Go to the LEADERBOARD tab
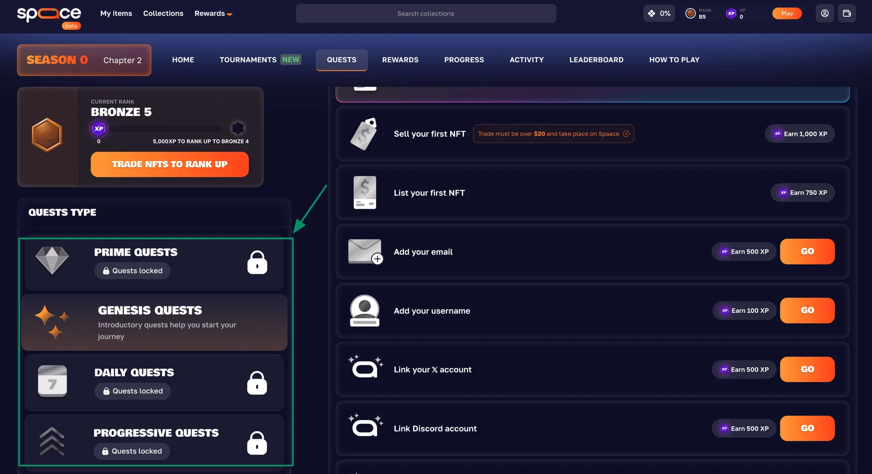The height and width of the screenshot is (474, 872). (596, 60)
